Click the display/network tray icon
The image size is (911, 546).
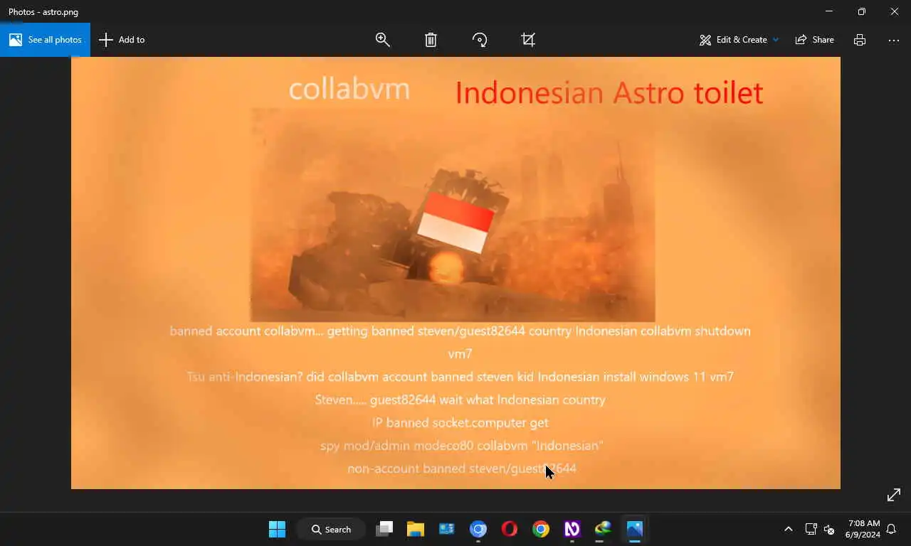811,529
